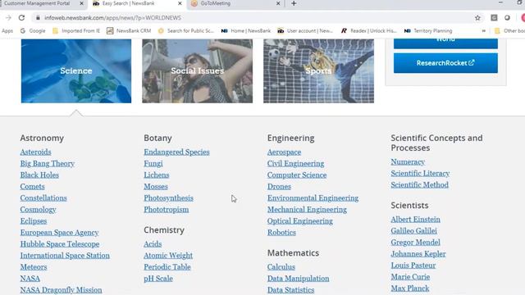Screen dimensions: 525x295
Task: Open the Hubble Space Telescope link
Action: click(x=60, y=244)
